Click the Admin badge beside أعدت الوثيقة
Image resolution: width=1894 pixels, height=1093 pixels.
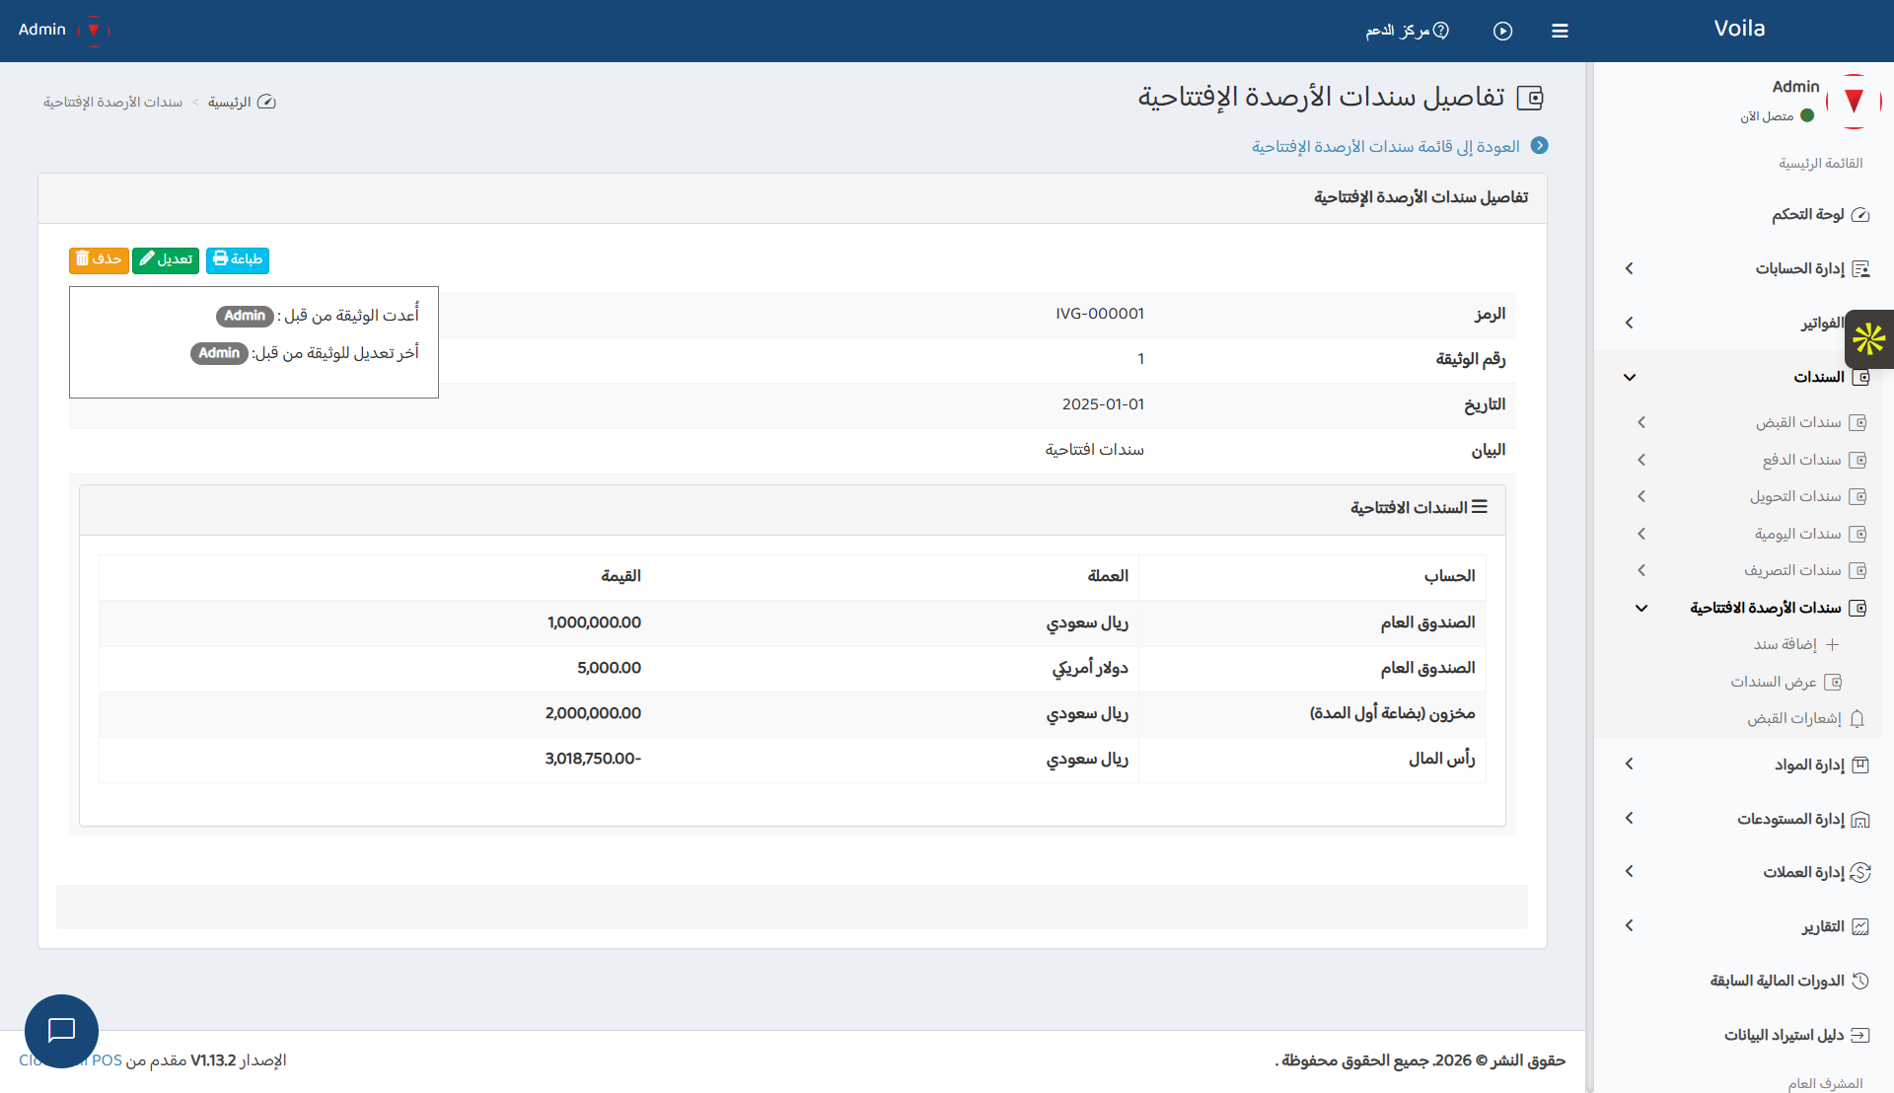(245, 316)
